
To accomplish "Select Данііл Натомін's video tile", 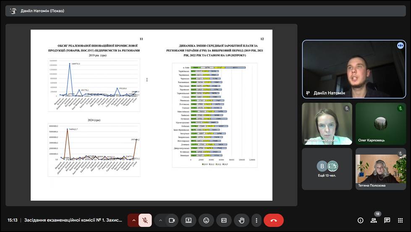I will (354, 69).
